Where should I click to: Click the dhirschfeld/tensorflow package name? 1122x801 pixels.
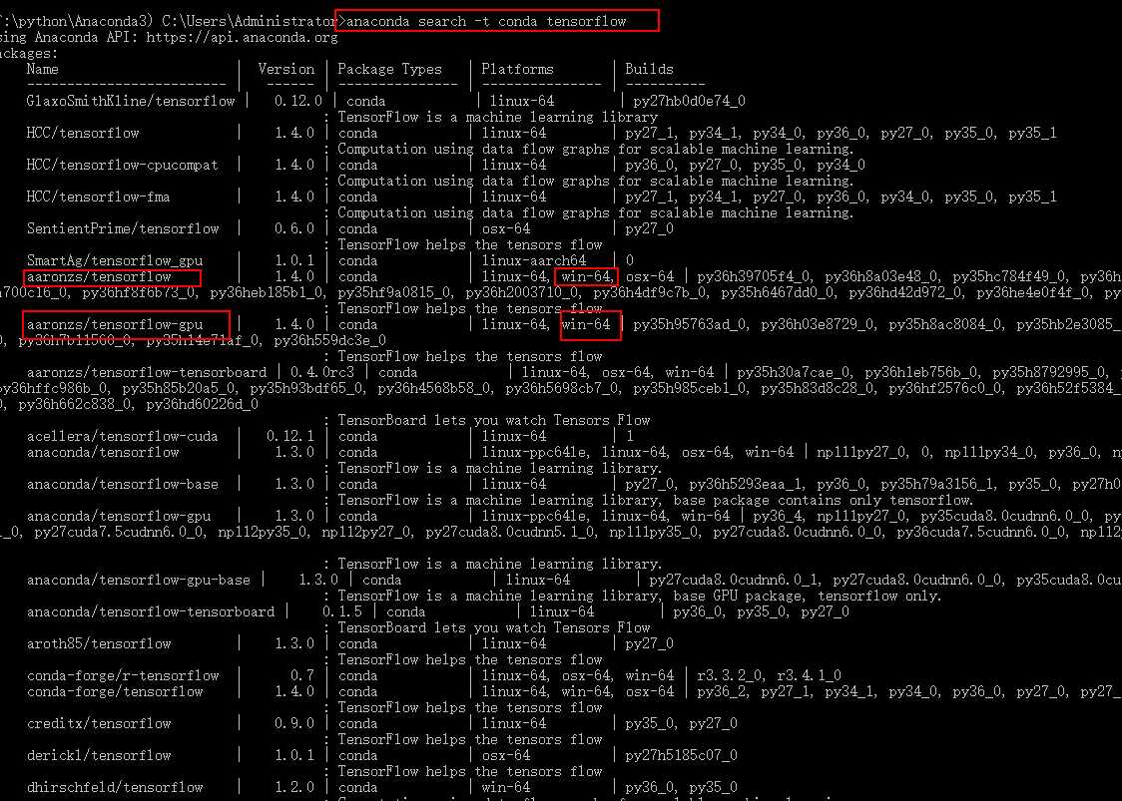coord(115,787)
